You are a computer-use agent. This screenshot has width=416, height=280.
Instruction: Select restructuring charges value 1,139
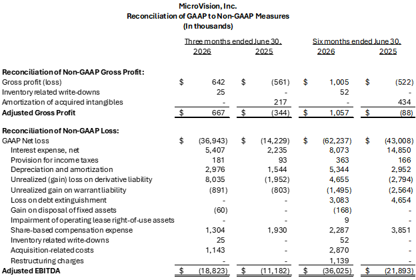pos(339,261)
